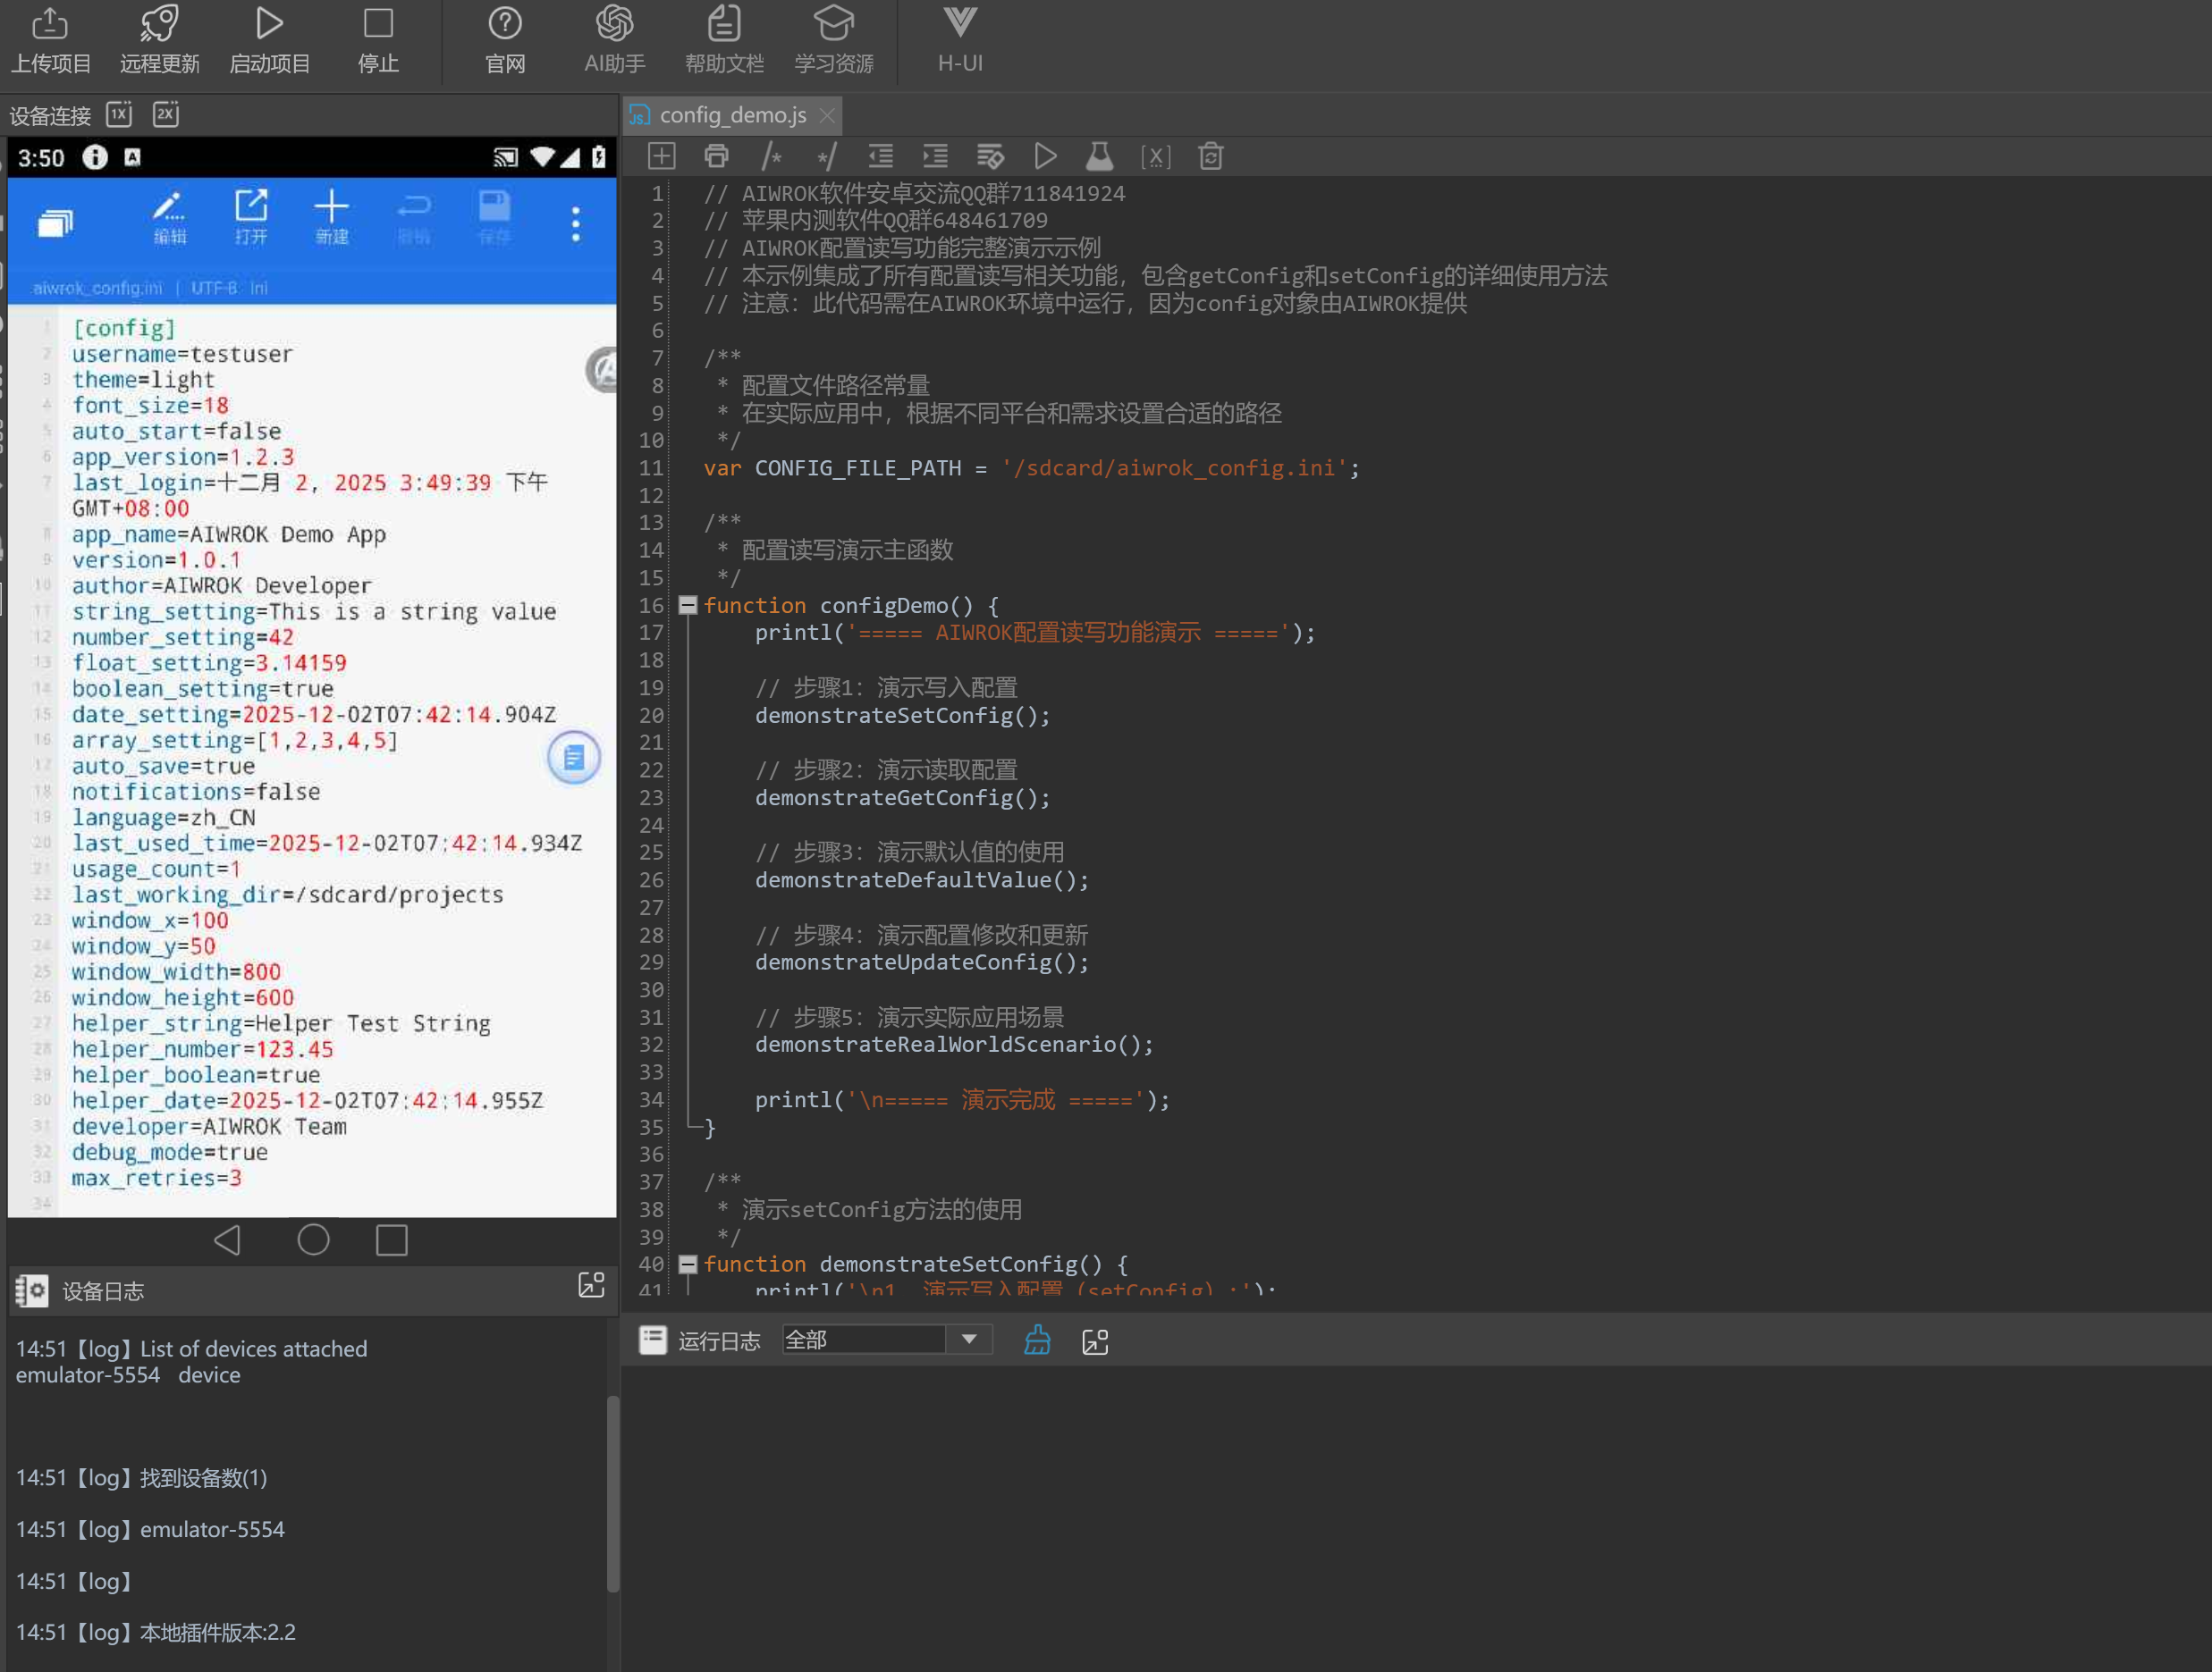Click the format and clear icon
Screen dimensions: 2212x1672
990,157
